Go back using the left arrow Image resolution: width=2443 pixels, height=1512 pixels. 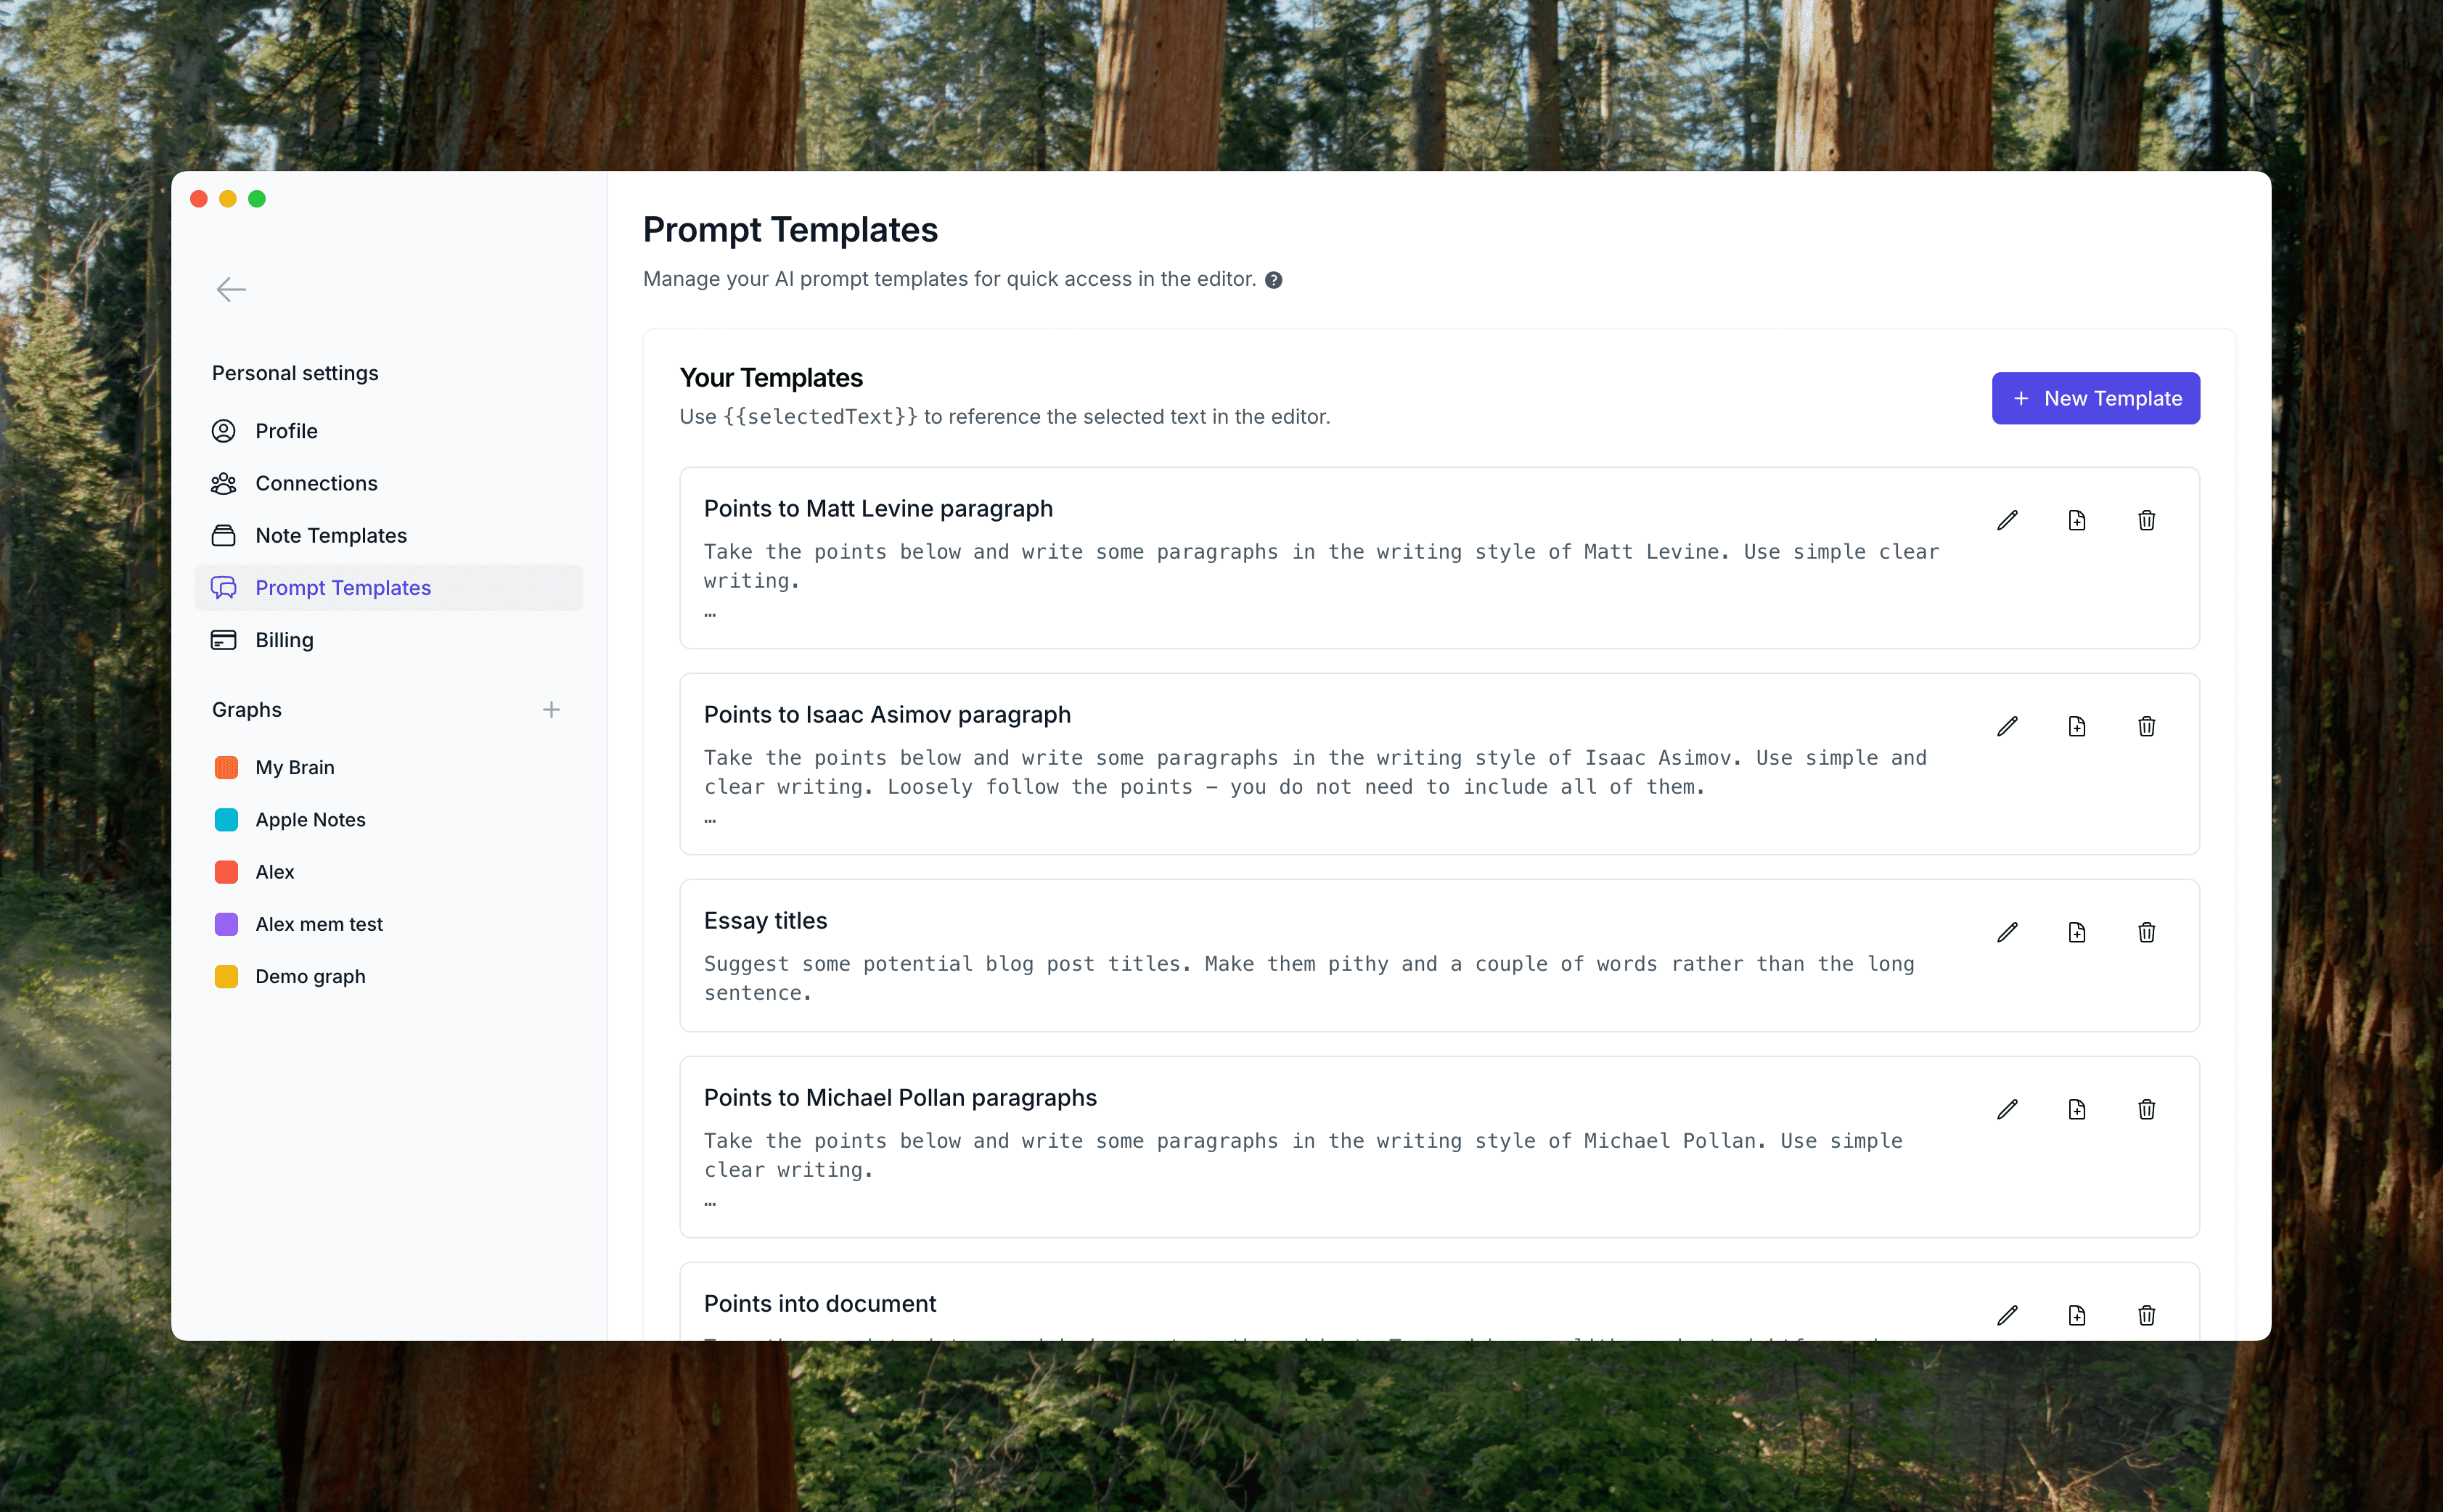[x=231, y=290]
